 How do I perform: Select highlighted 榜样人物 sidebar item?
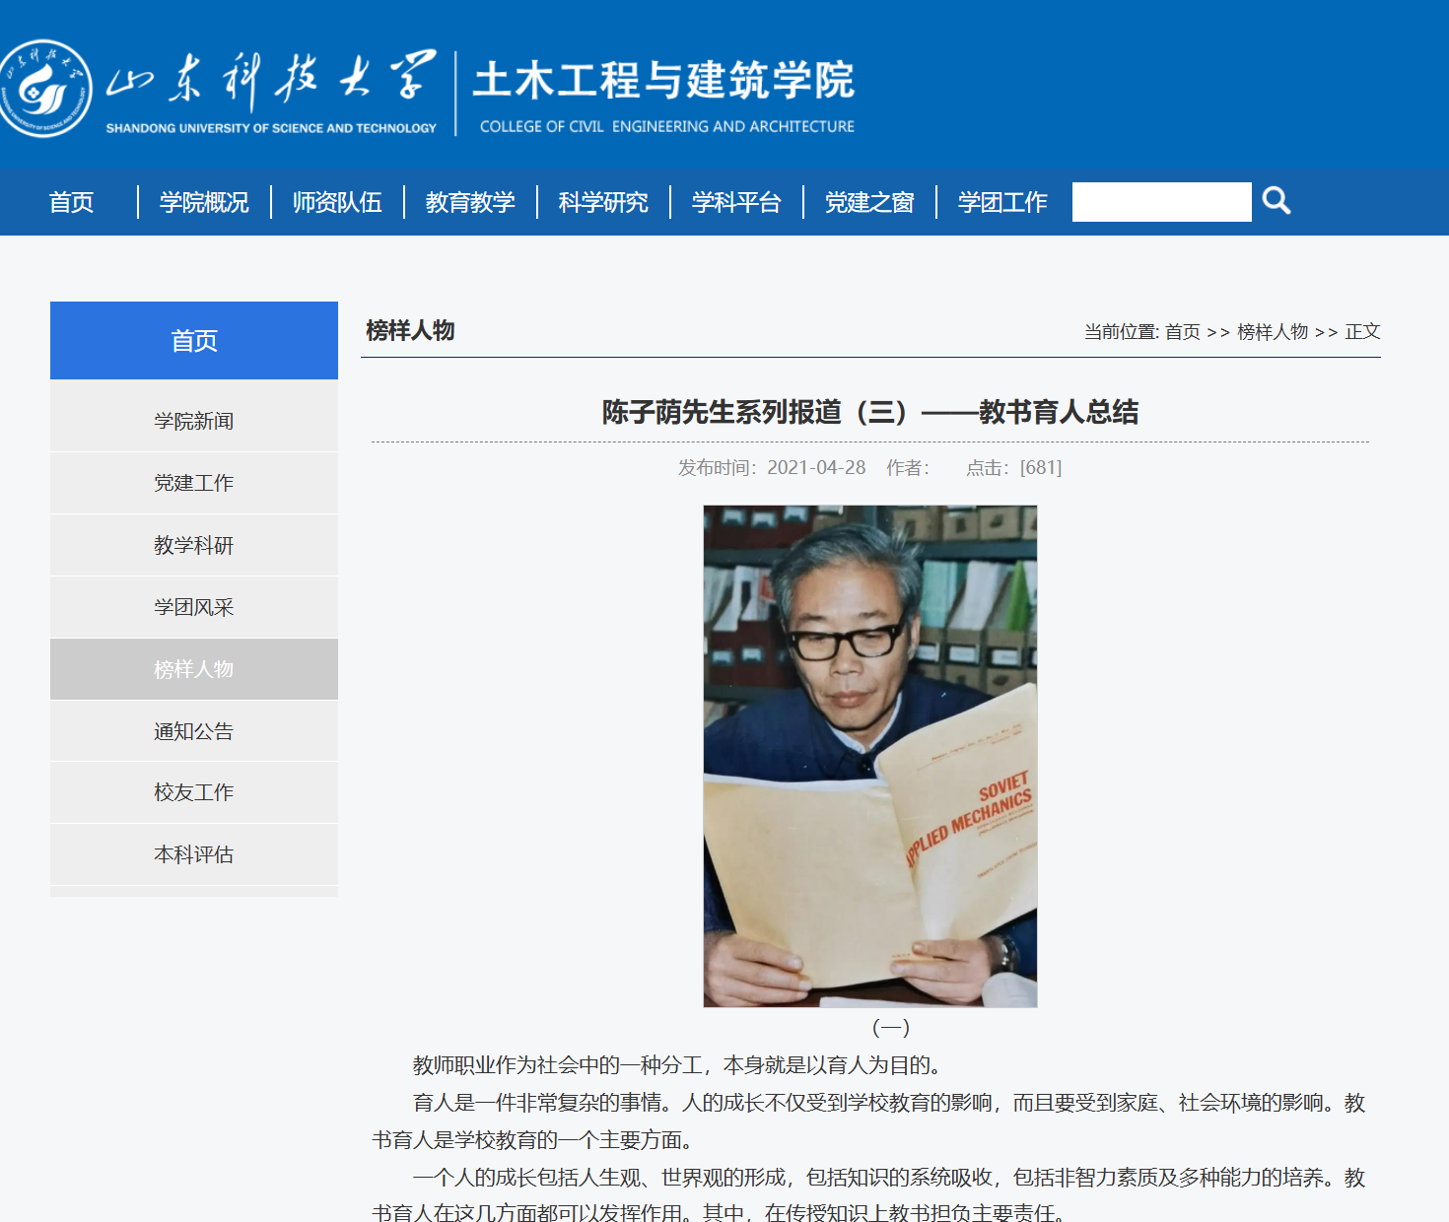[x=194, y=669]
